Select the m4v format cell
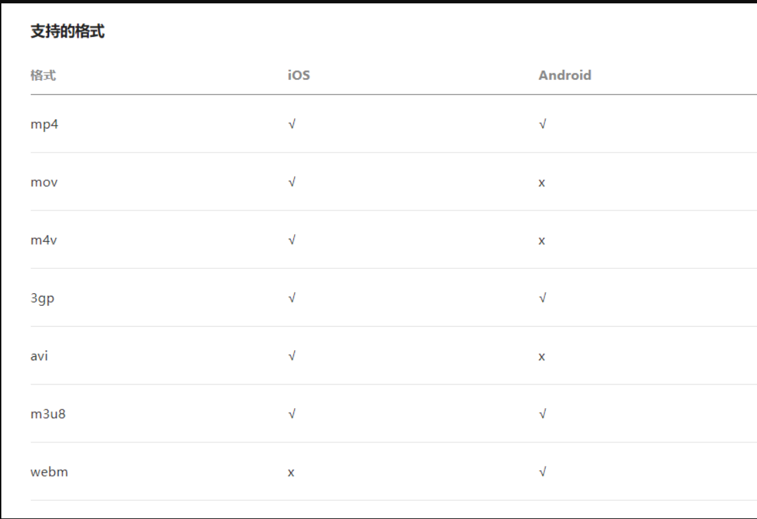This screenshot has width=757, height=519. pyautogui.click(x=44, y=240)
